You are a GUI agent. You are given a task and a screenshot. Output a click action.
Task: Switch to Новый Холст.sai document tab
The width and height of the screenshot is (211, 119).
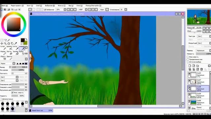pyautogui.click(x=41, y=110)
